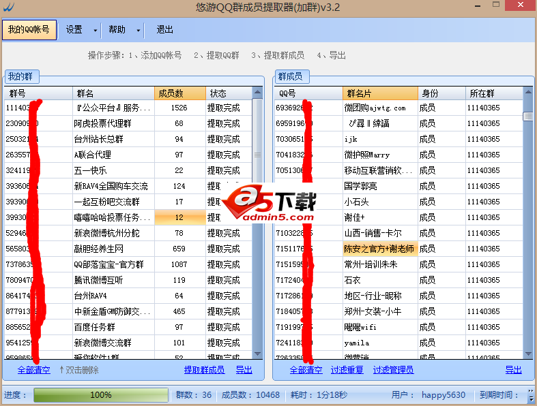Select the 新浪微博杭州分舵 group row
Screen dimensions: 537x406
[x=128, y=233]
